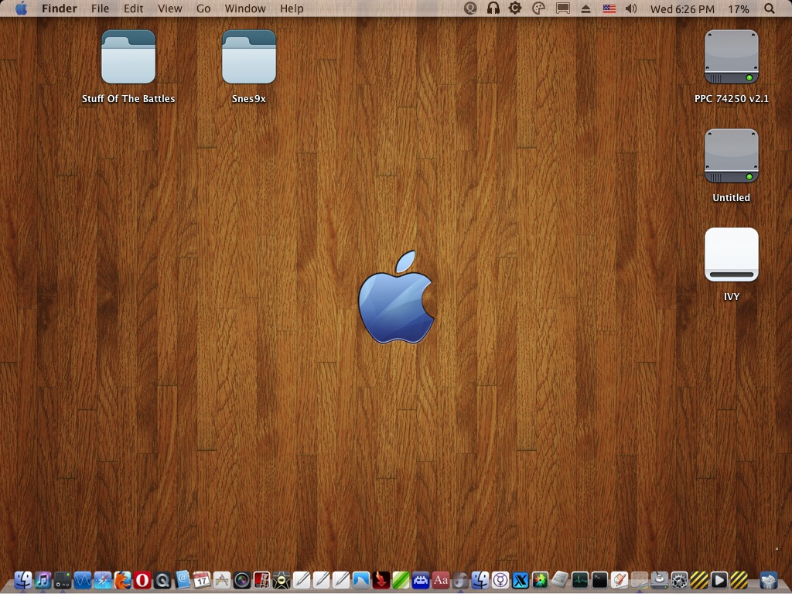Image resolution: width=792 pixels, height=594 pixels.
Task: Click the 17% battery indicator
Action: pyautogui.click(x=739, y=9)
